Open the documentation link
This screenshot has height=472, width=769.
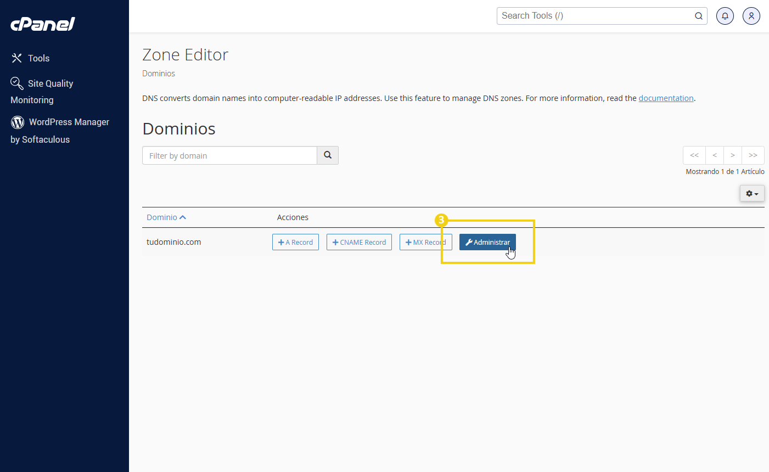pyautogui.click(x=666, y=98)
